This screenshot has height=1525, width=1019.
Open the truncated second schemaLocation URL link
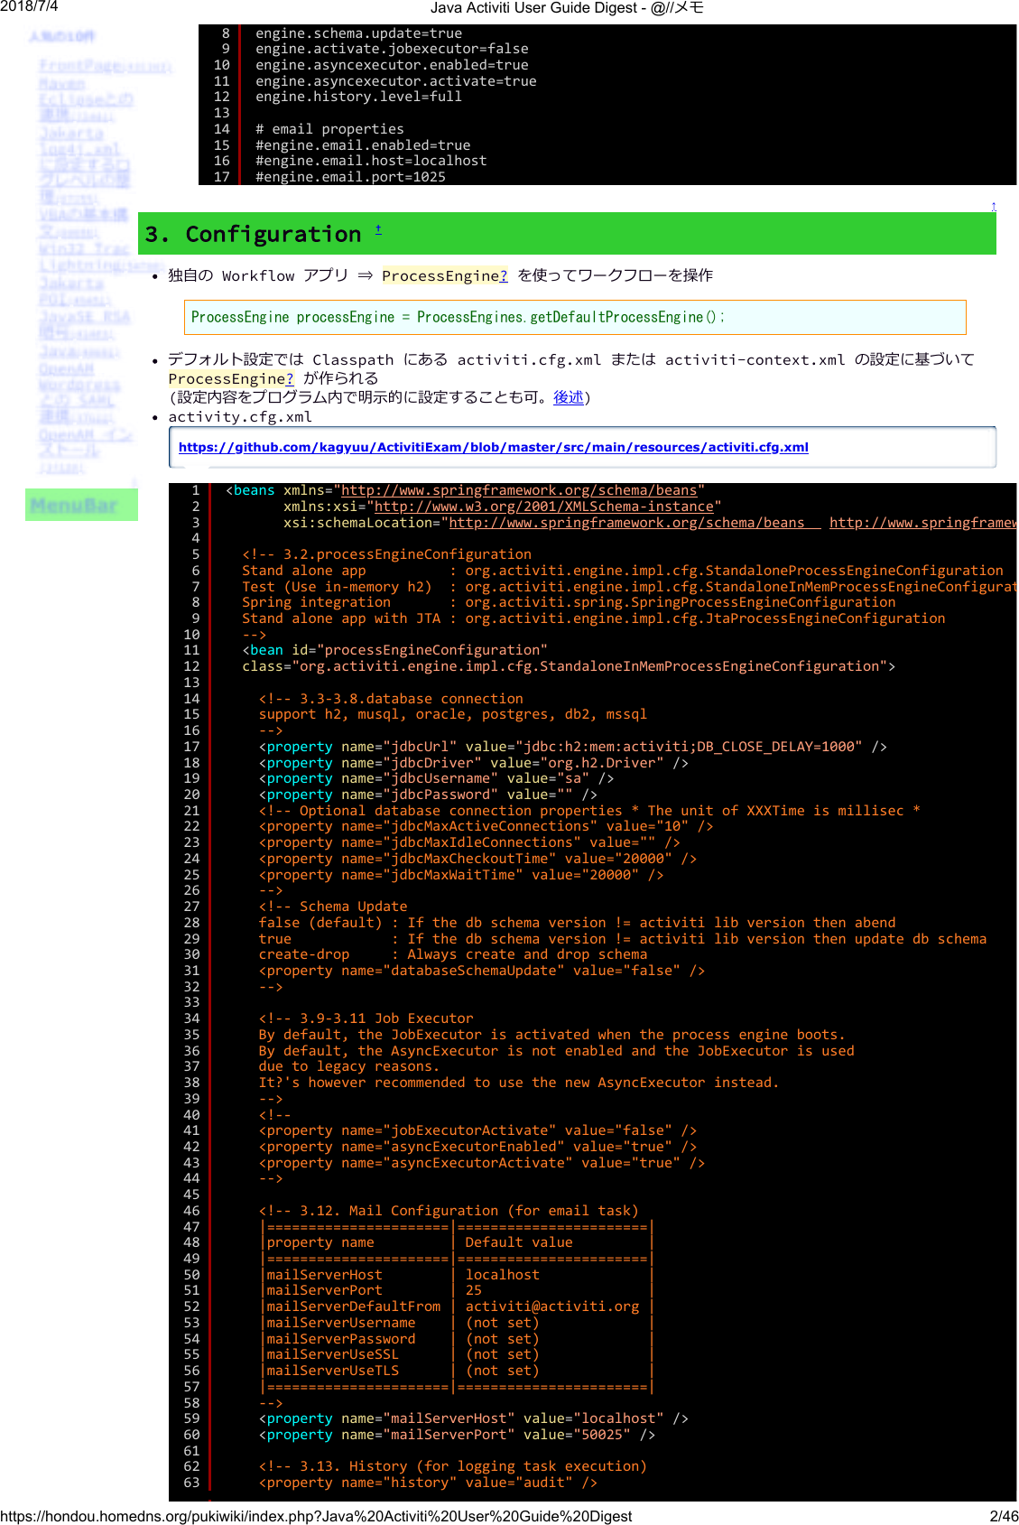[x=922, y=523]
